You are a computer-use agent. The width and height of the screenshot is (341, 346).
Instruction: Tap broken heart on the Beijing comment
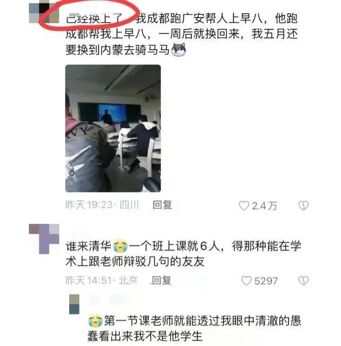pos(304,281)
